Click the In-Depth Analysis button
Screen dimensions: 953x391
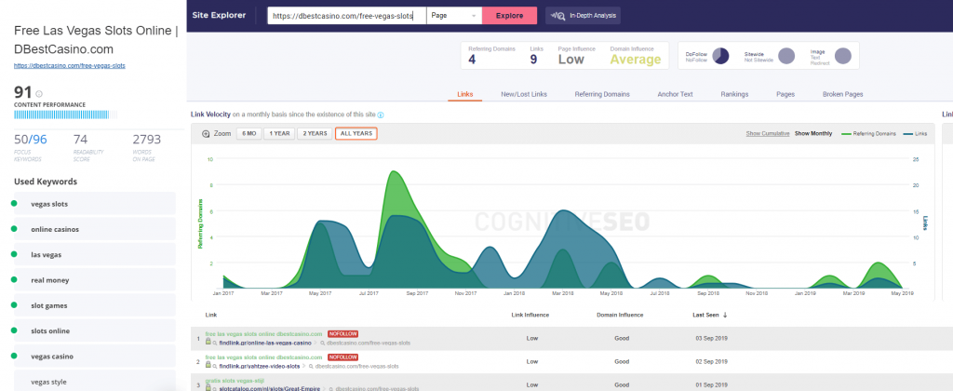coord(583,16)
